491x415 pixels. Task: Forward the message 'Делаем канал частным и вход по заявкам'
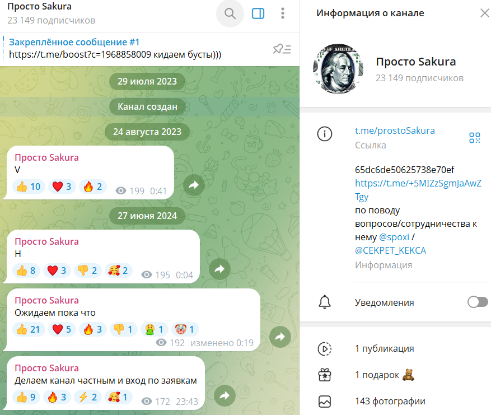[225, 396]
